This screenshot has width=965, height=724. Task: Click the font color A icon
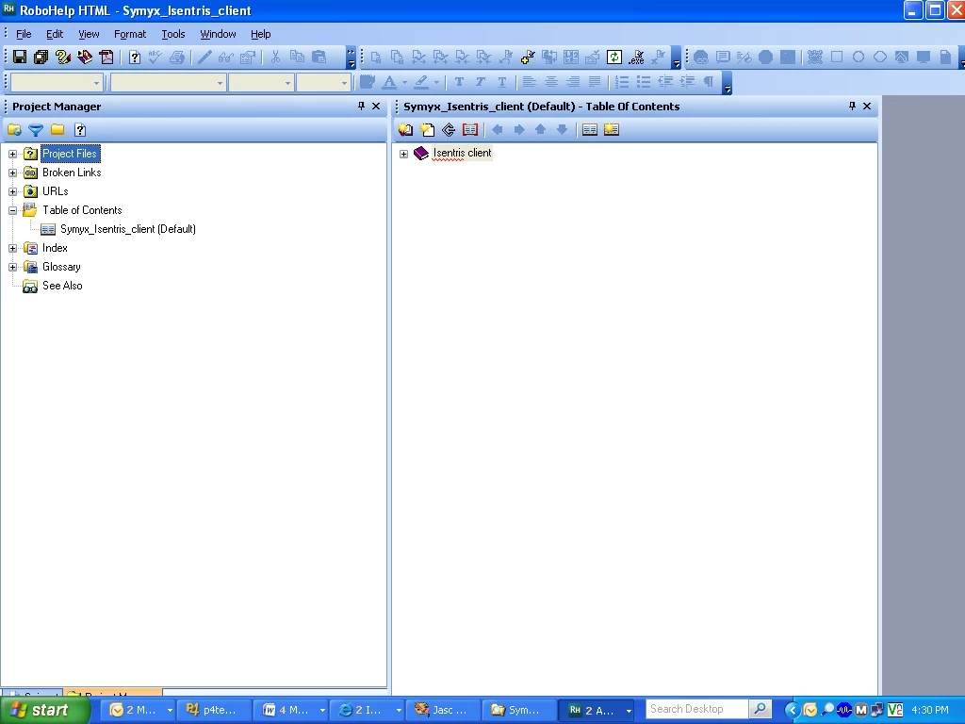pyautogui.click(x=389, y=83)
